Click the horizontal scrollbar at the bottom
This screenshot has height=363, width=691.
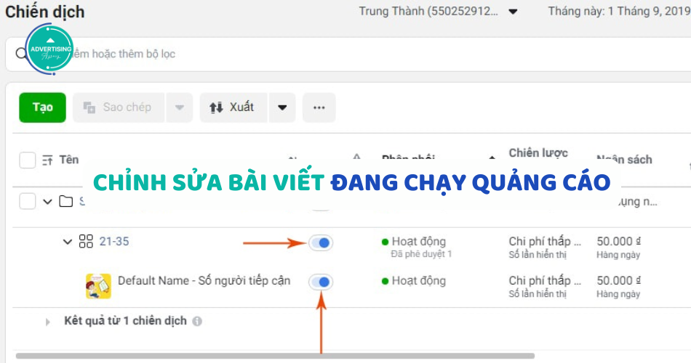point(275,356)
